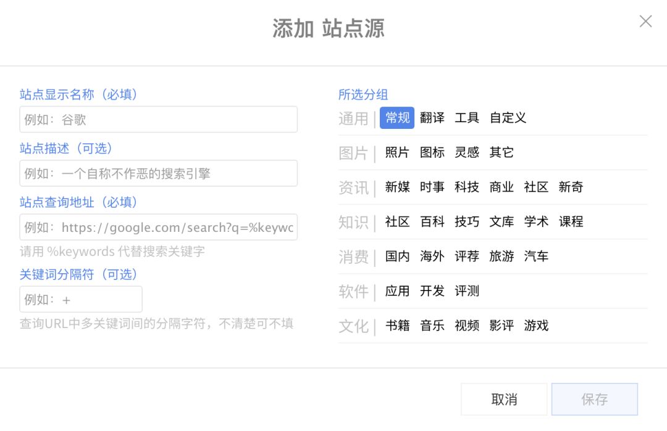Choose the 图标 group
The image size is (667, 431).
tap(432, 152)
